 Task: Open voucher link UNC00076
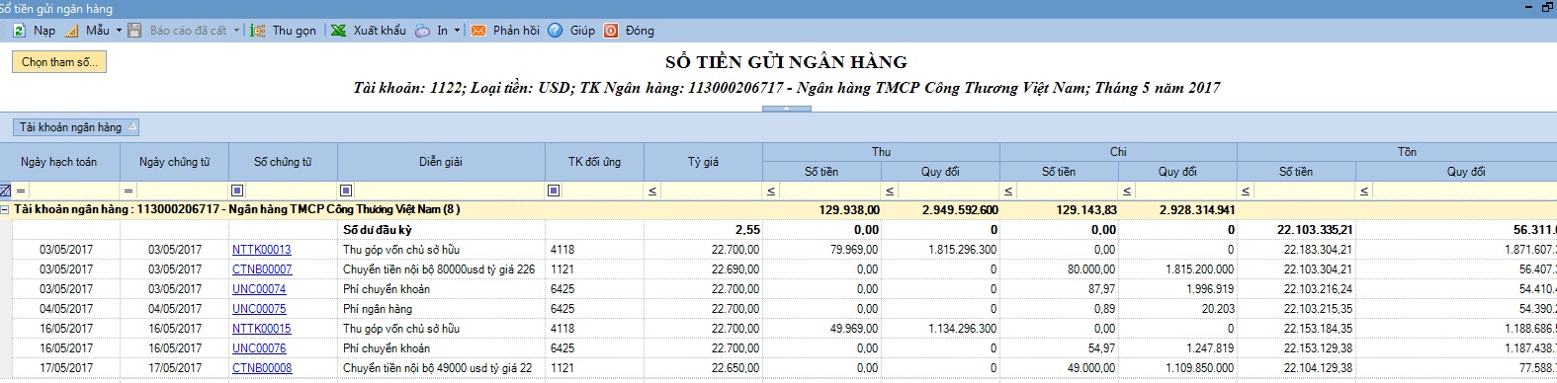(259, 348)
